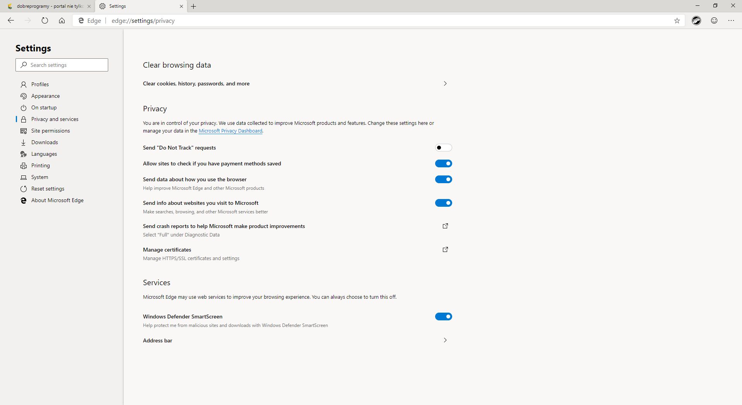Add this page to favorites star

677,21
